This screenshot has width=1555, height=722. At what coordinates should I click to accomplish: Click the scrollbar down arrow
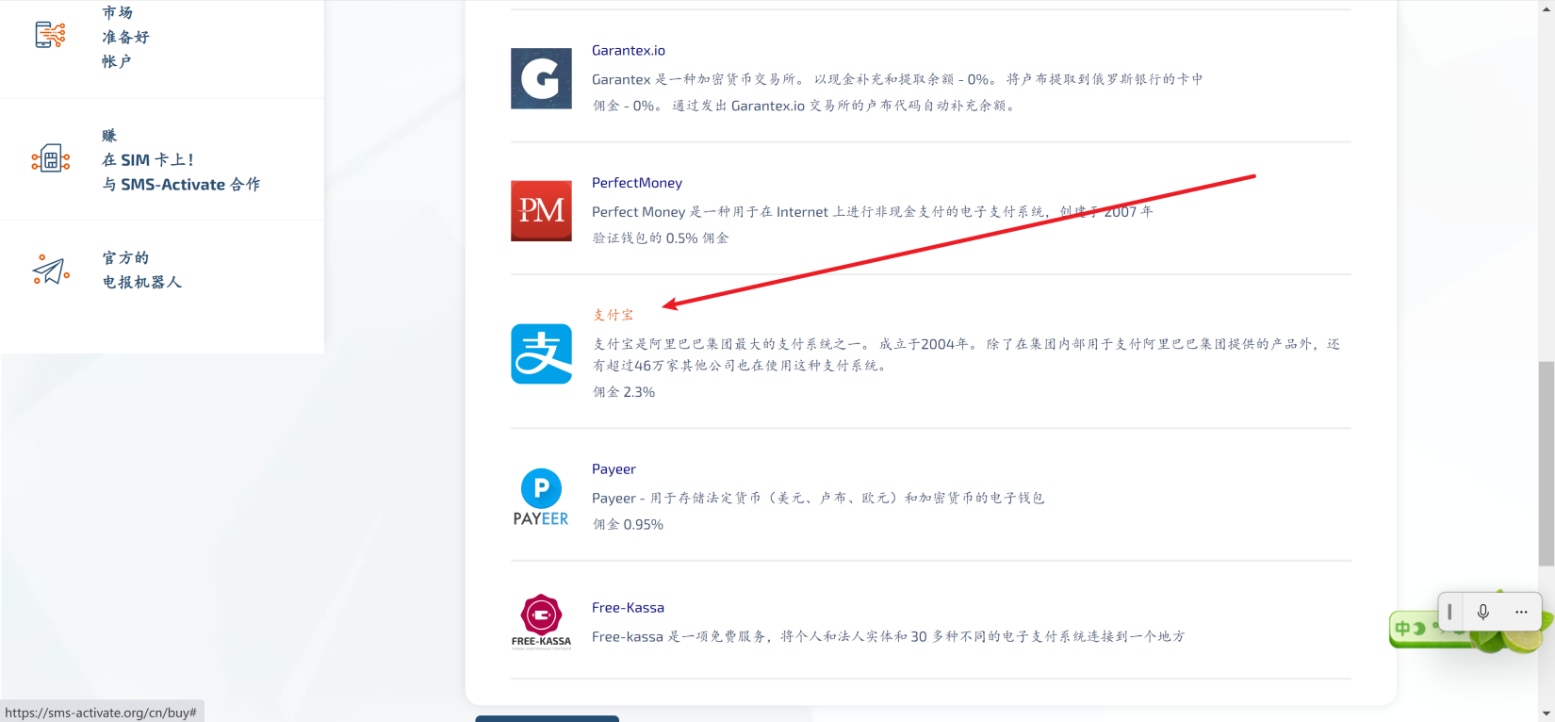point(1547,714)
